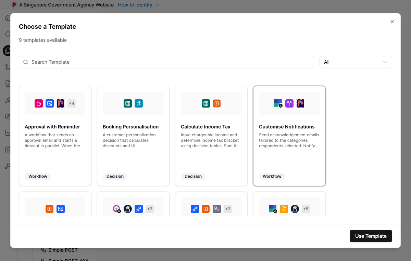Click the robot avatar icon beside the +5 badge
411x261 pixels.
click(x=295, y=209)
